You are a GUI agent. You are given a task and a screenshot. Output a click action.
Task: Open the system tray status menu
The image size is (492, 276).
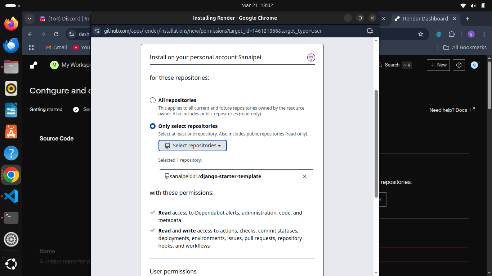click(x=473, y=5)
